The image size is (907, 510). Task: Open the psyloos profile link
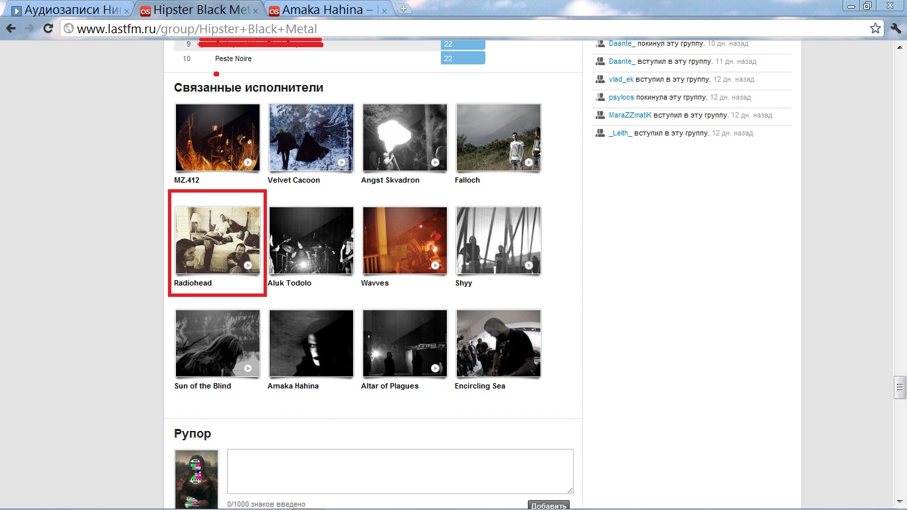click(x=621, y=97)
